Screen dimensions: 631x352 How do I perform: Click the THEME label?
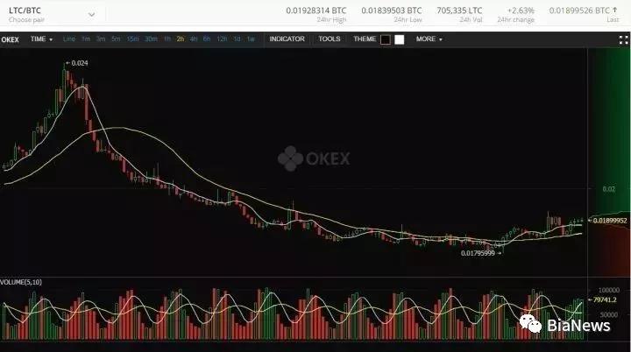pyautogui.click(x=365, y=39)
